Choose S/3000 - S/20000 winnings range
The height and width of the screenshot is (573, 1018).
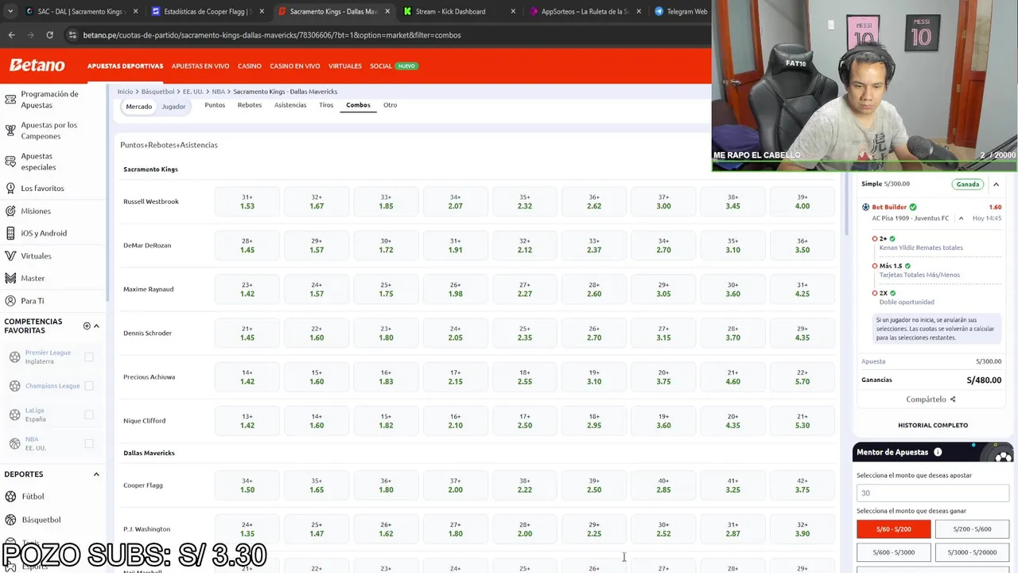click(972, 552)
